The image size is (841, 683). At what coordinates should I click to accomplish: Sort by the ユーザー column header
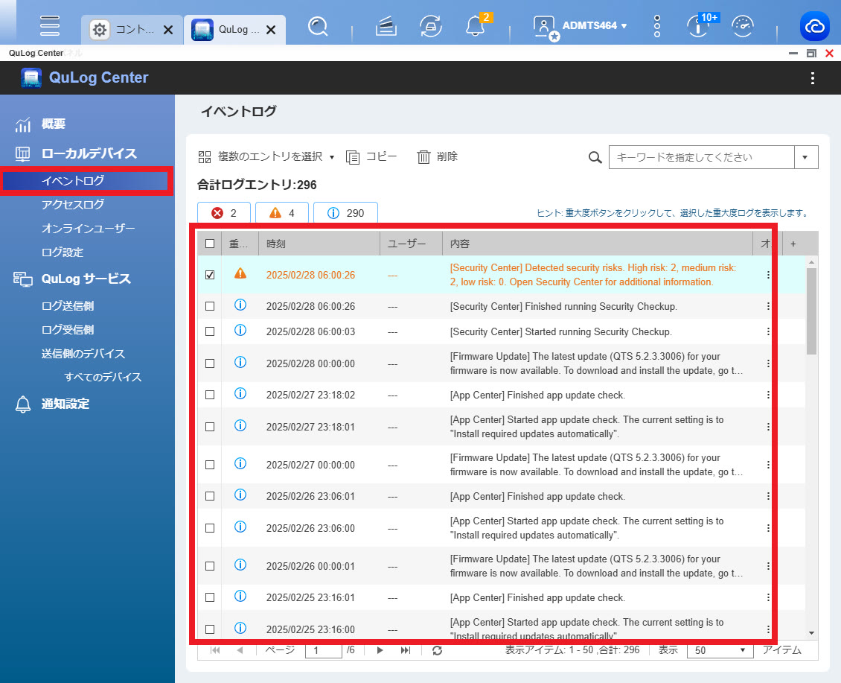coord(411,244)
